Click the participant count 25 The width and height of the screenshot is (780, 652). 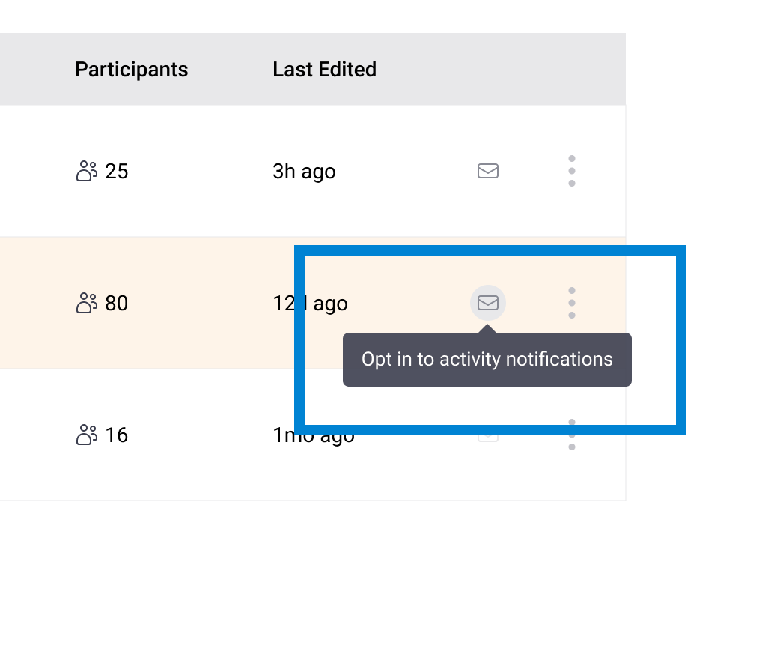pos(117,172)
